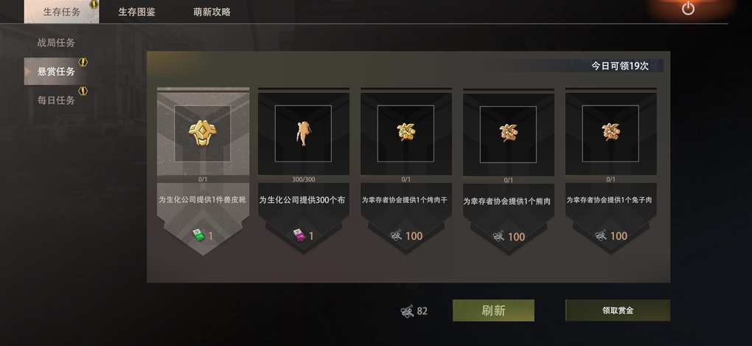752x346 pixels.
Task: Click the gold coin icon on the 熊肉 card
Action: click(508, 133)
